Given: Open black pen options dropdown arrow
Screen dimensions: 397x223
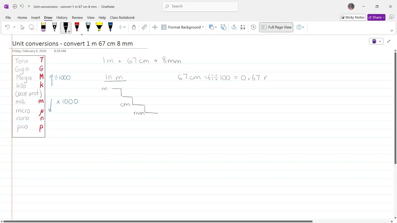Looking at the screenshot, I should (69, 31).
